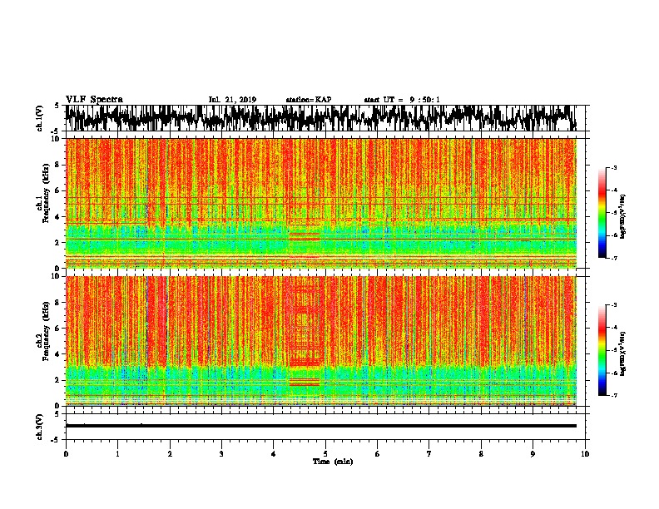Click the "Time (min)" x-axis label
This screenshot has height=509, width=659.
pyautogui.click(x=333, y=462)
